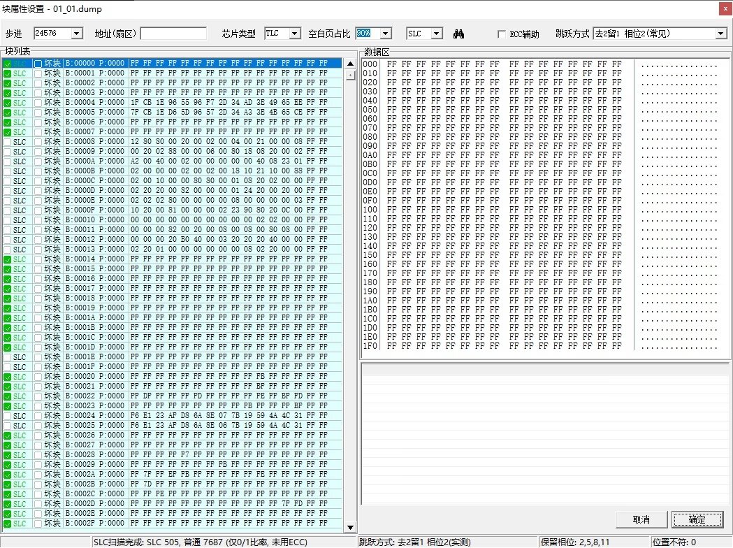Click the 数据区 group label

click(x=377, y=52)
